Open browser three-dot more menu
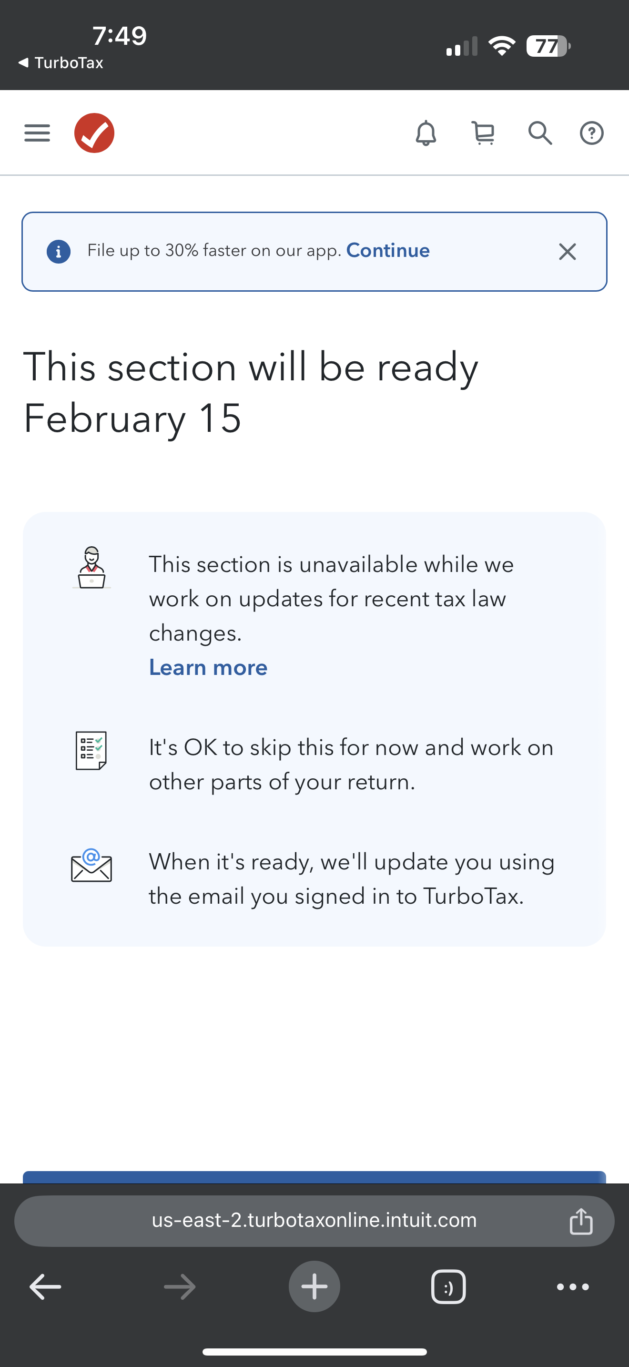629x1367 pixels. click(x=572, y=1286)
